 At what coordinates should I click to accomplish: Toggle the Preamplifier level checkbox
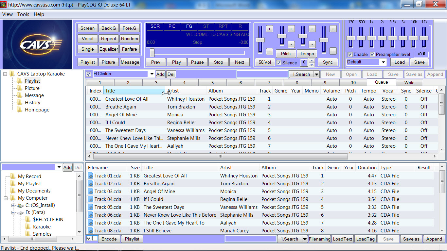[x=372, y=54]
